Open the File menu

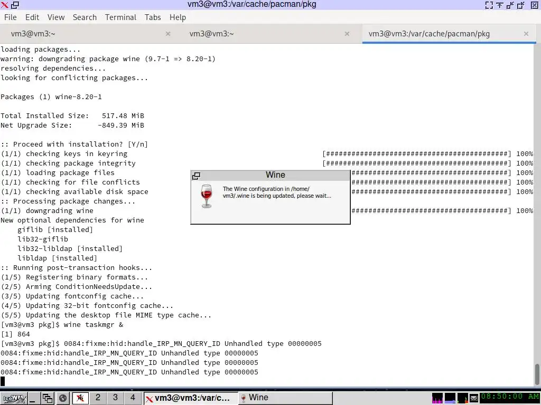coord(11,17)
